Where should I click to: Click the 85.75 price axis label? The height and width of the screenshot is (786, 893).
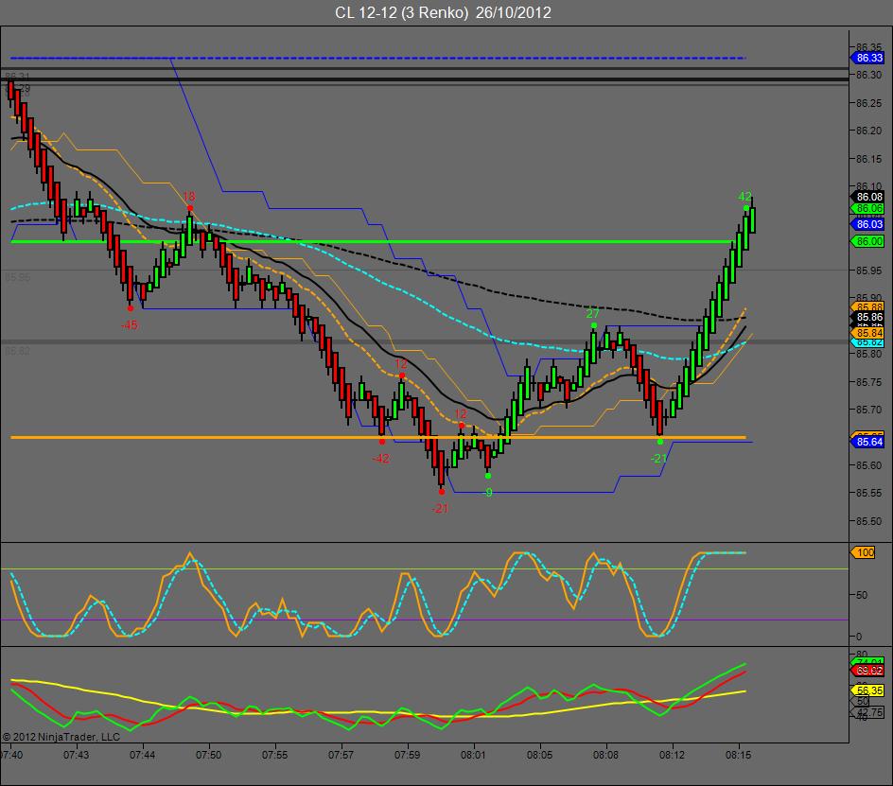point(869,381)
